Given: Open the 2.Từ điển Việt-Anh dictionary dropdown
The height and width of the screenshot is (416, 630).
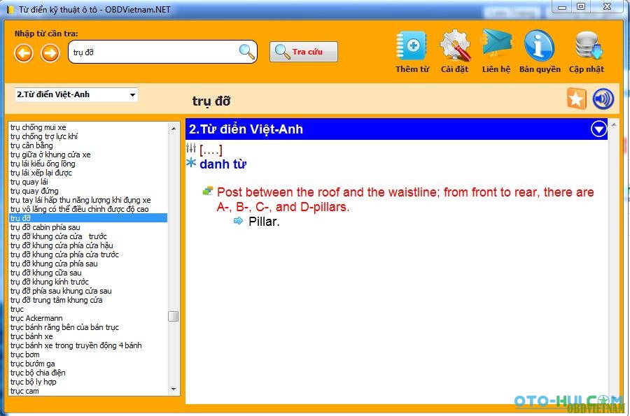Looking at the screenshot, I should (76, 94).
